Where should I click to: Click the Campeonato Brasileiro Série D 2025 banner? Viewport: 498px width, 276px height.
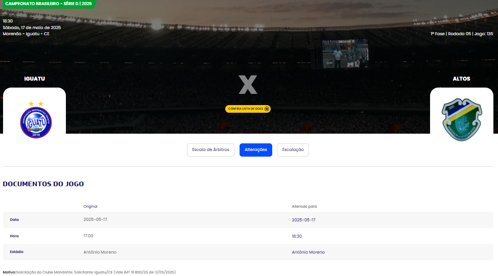[x=49, y=4]
